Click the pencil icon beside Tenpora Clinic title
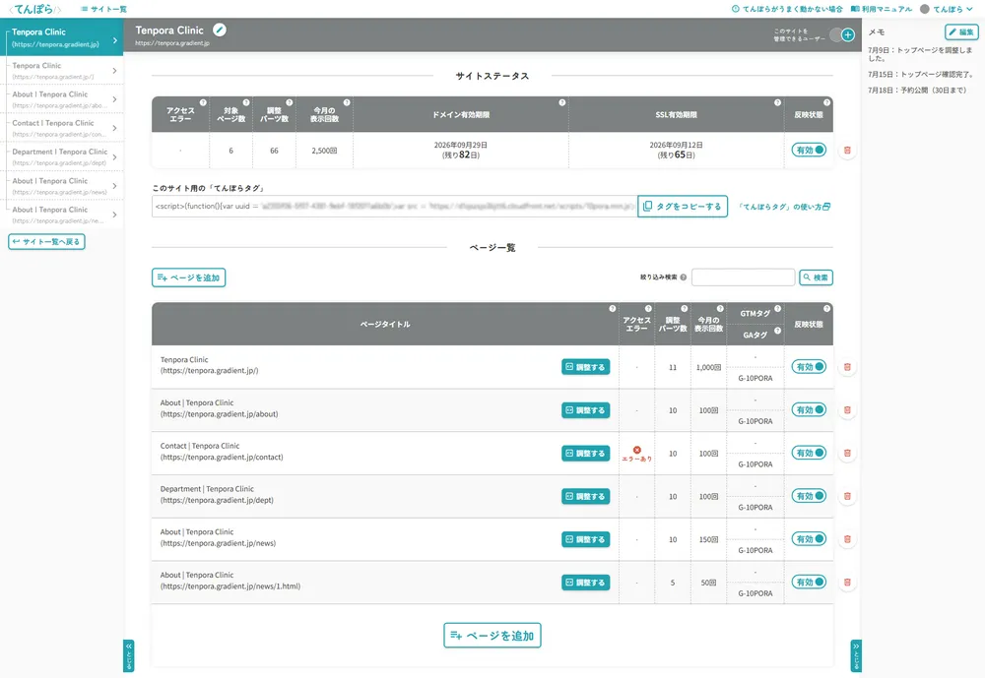Viewport: 985px width, 678px height. coord(220,30)
